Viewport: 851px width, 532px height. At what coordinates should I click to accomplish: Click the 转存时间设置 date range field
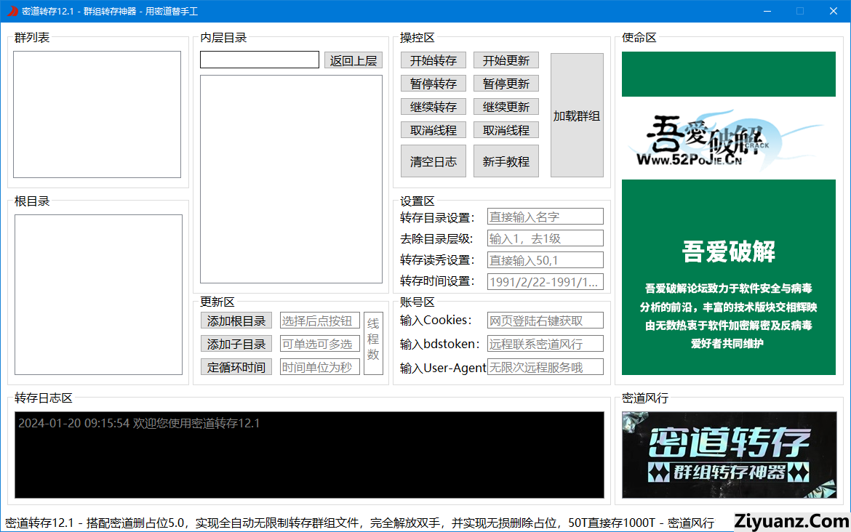coord(545,282)
